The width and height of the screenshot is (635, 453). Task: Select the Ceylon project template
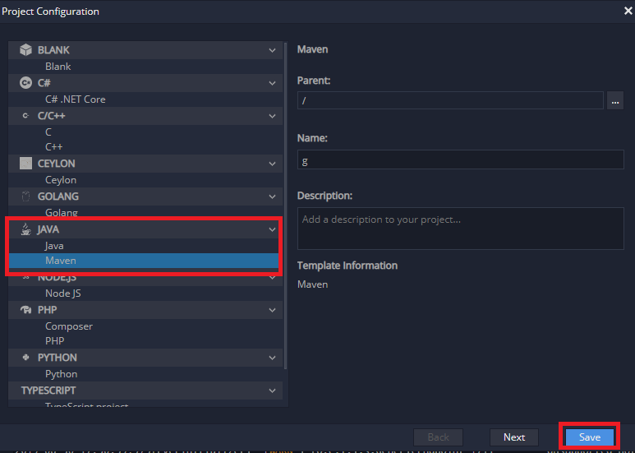coord(145,180)
